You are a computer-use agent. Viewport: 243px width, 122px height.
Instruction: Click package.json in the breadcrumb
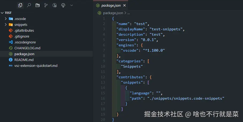pos(113,13)
